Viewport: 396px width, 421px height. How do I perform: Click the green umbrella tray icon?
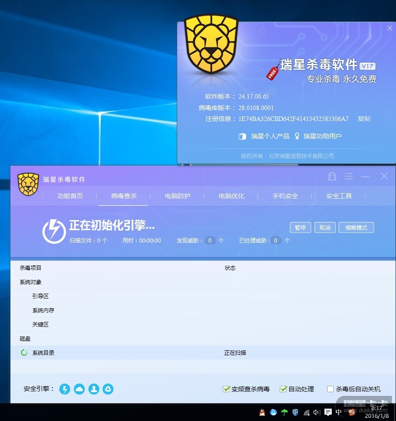pos(284,412)
